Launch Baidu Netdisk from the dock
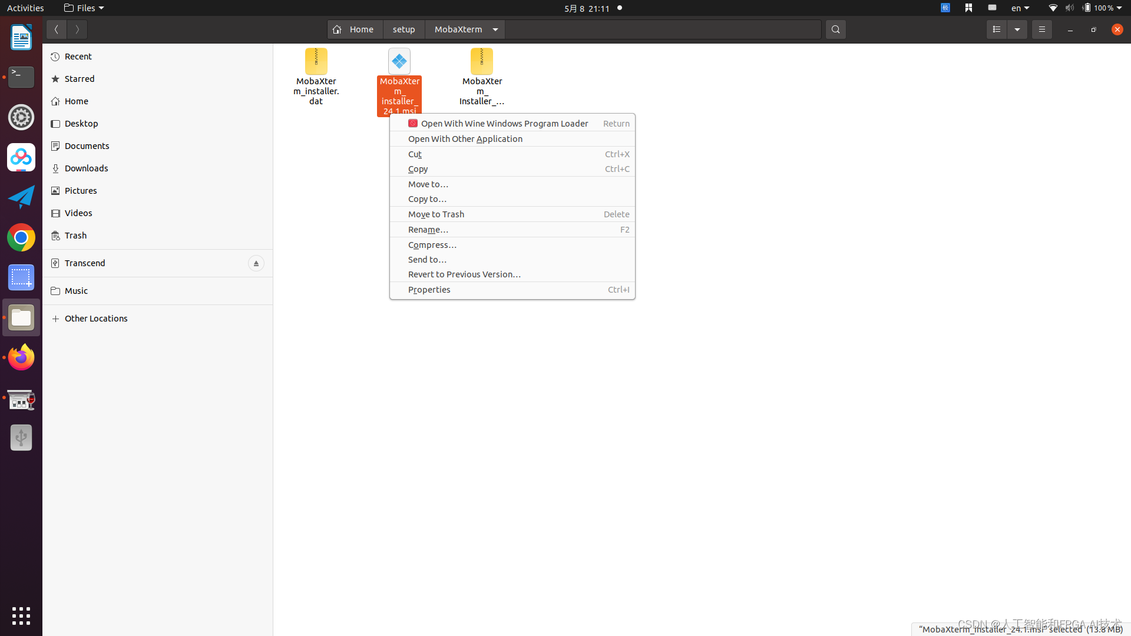 [x=21, y=157]
